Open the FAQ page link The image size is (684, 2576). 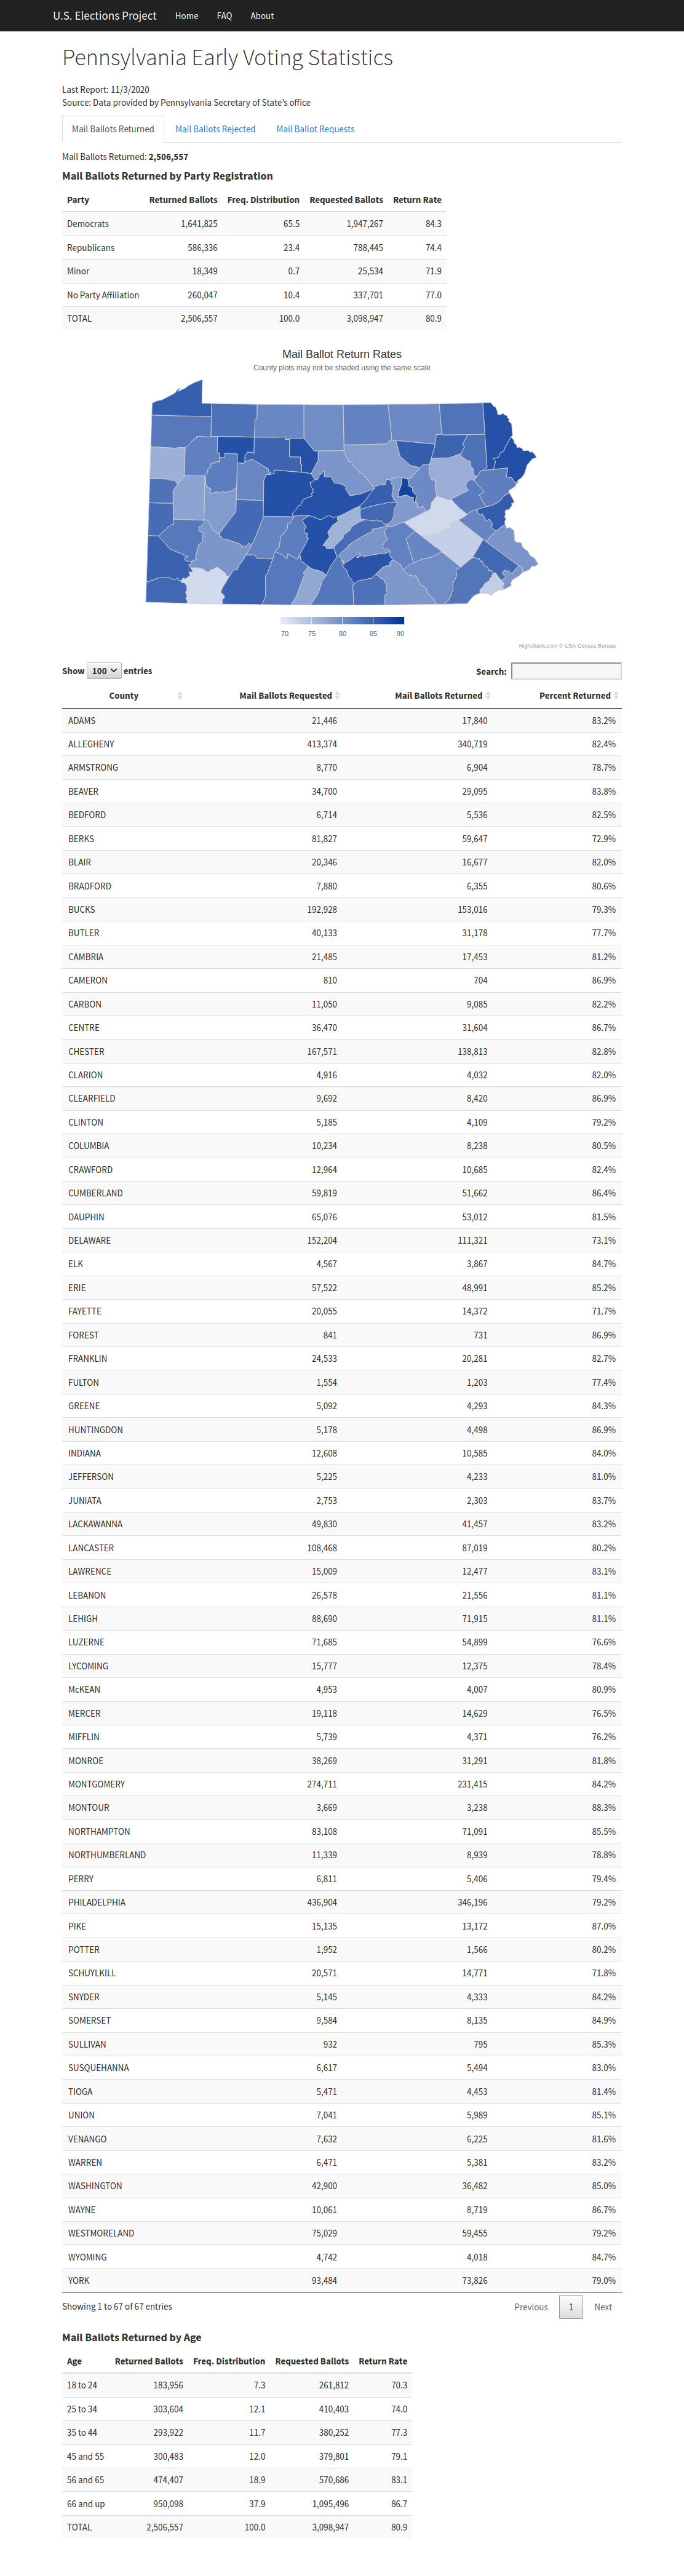coord(224,16)
